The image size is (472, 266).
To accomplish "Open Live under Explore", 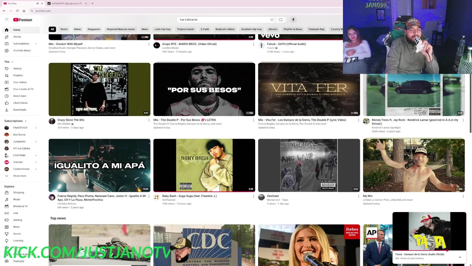I will 15,213.
